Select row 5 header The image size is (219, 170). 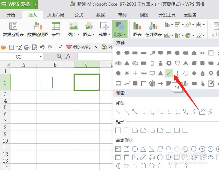[5, 107]
